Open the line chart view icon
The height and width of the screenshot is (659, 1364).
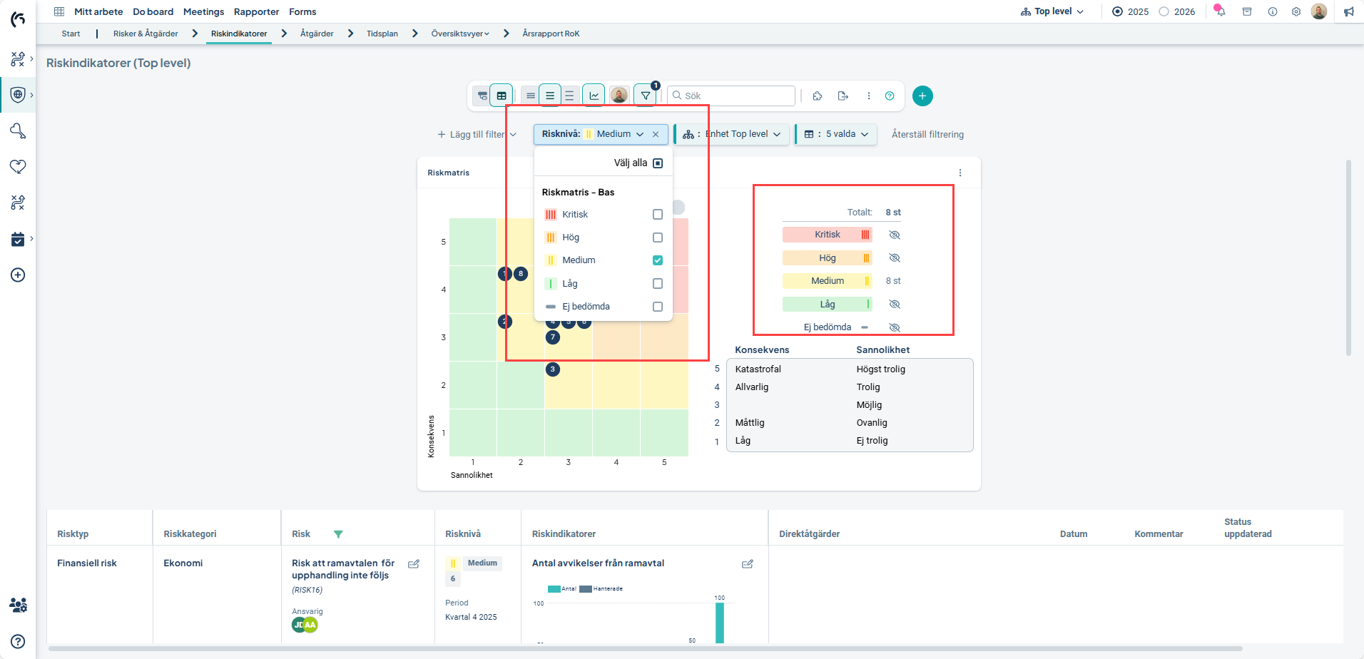click(594, 96)
